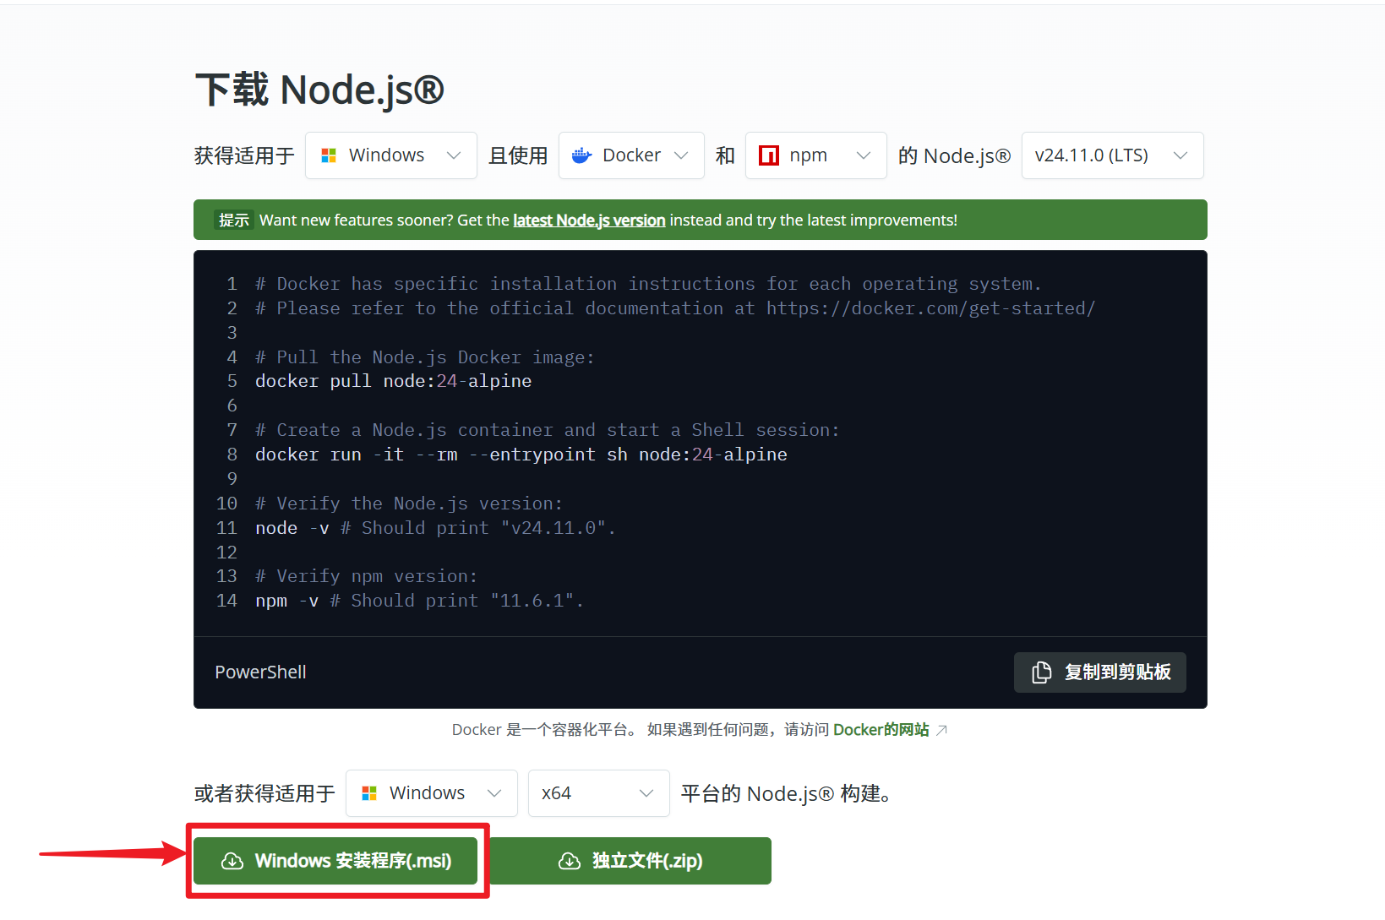The width and height of the screenshot is (1385, 920).
Task: Click the external-link arrow beside Docker的网站
Action: click(x=943, y=729)
